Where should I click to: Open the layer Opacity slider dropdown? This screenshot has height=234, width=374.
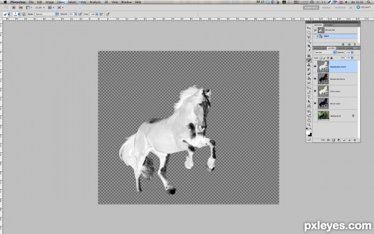352,52
